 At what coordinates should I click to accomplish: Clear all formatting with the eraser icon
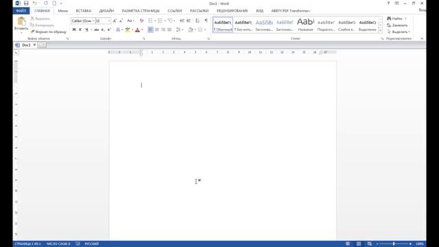click(142, 21)
